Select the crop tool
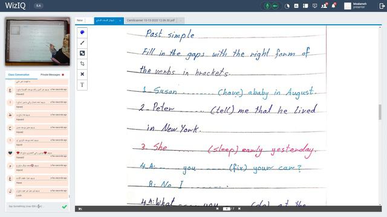 click(82, 64)
